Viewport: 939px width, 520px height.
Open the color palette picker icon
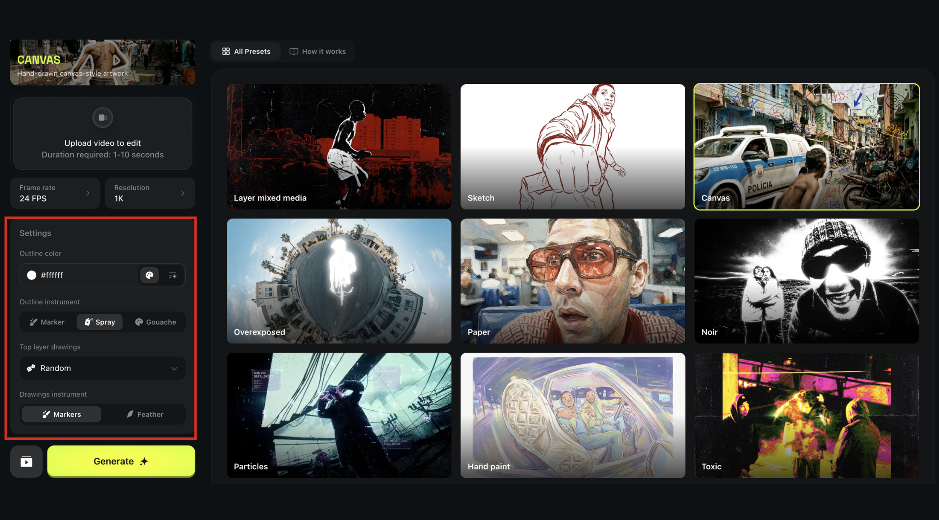point(149,275)
